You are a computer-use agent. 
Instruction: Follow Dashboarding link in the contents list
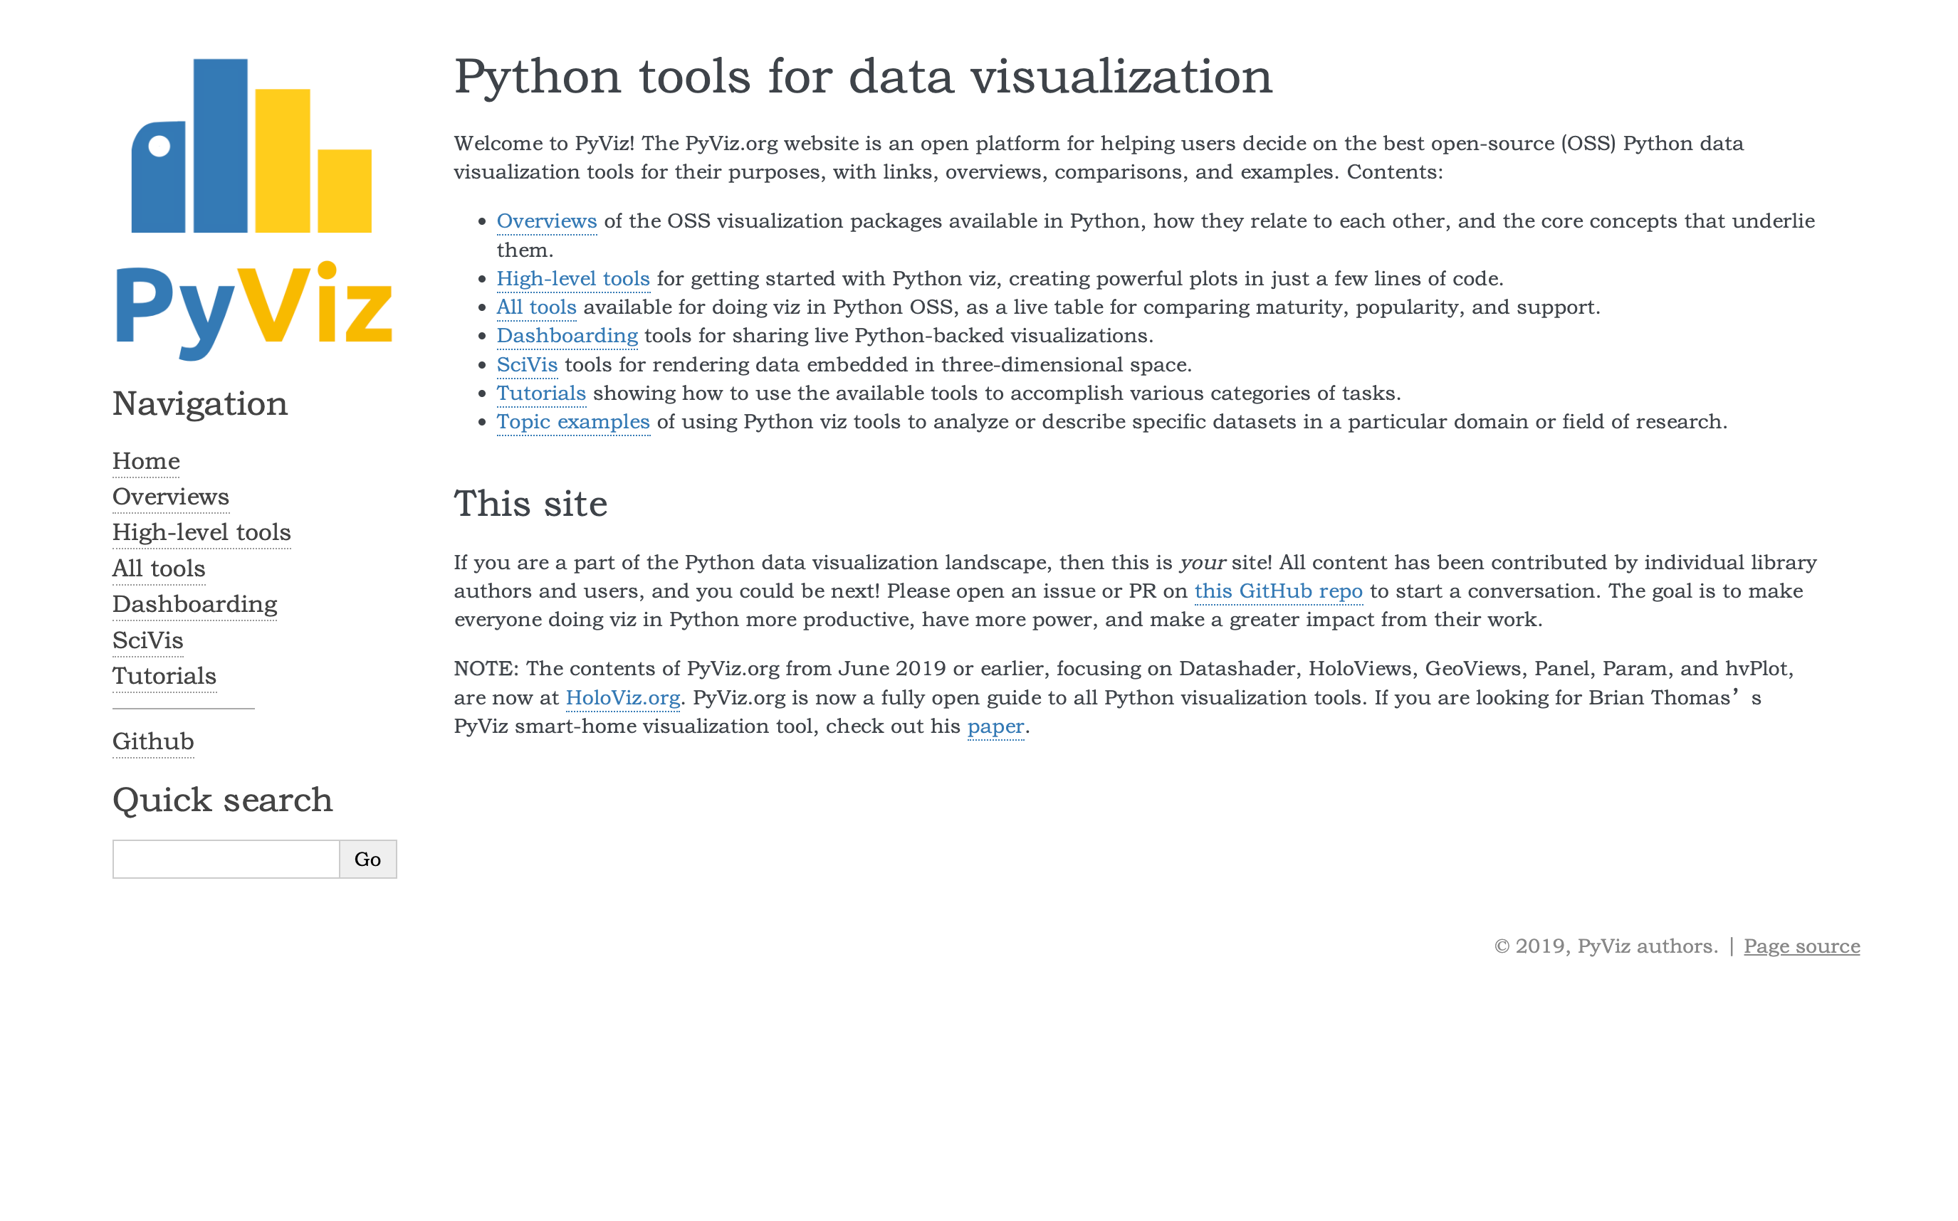click(567, 336)
